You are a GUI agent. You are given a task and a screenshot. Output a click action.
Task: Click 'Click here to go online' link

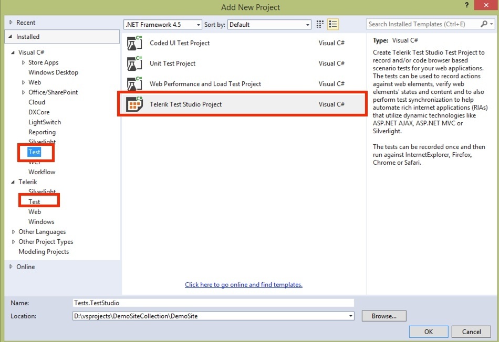(244, 285)
